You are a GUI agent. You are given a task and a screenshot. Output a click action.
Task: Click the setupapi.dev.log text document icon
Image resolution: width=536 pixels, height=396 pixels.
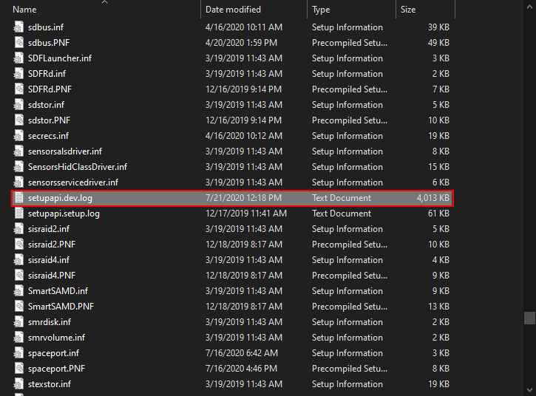[18, 198]
